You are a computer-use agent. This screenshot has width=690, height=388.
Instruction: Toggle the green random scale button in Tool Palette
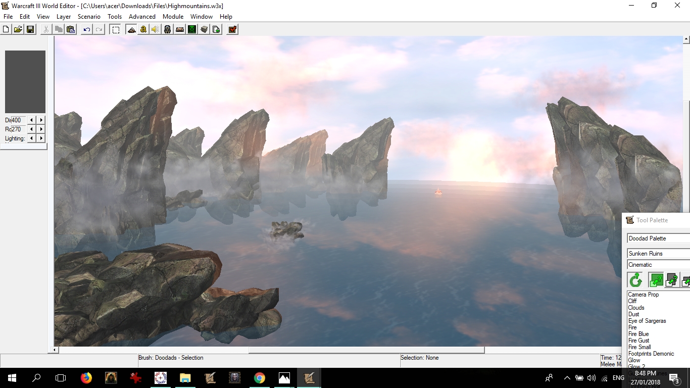click(x=656, y=280)
